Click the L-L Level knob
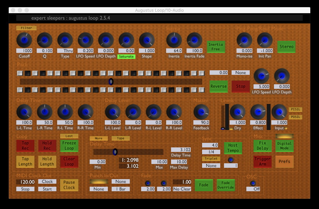This screenshot has height=209, width=319. 113,112
